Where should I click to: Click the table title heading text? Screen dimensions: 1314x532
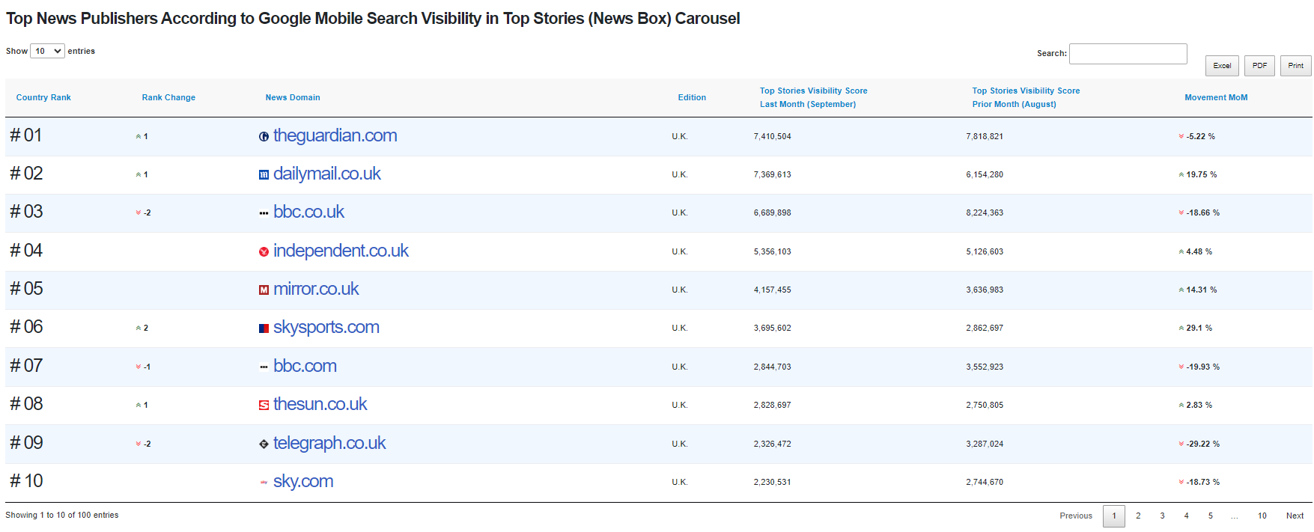[373, 19]
